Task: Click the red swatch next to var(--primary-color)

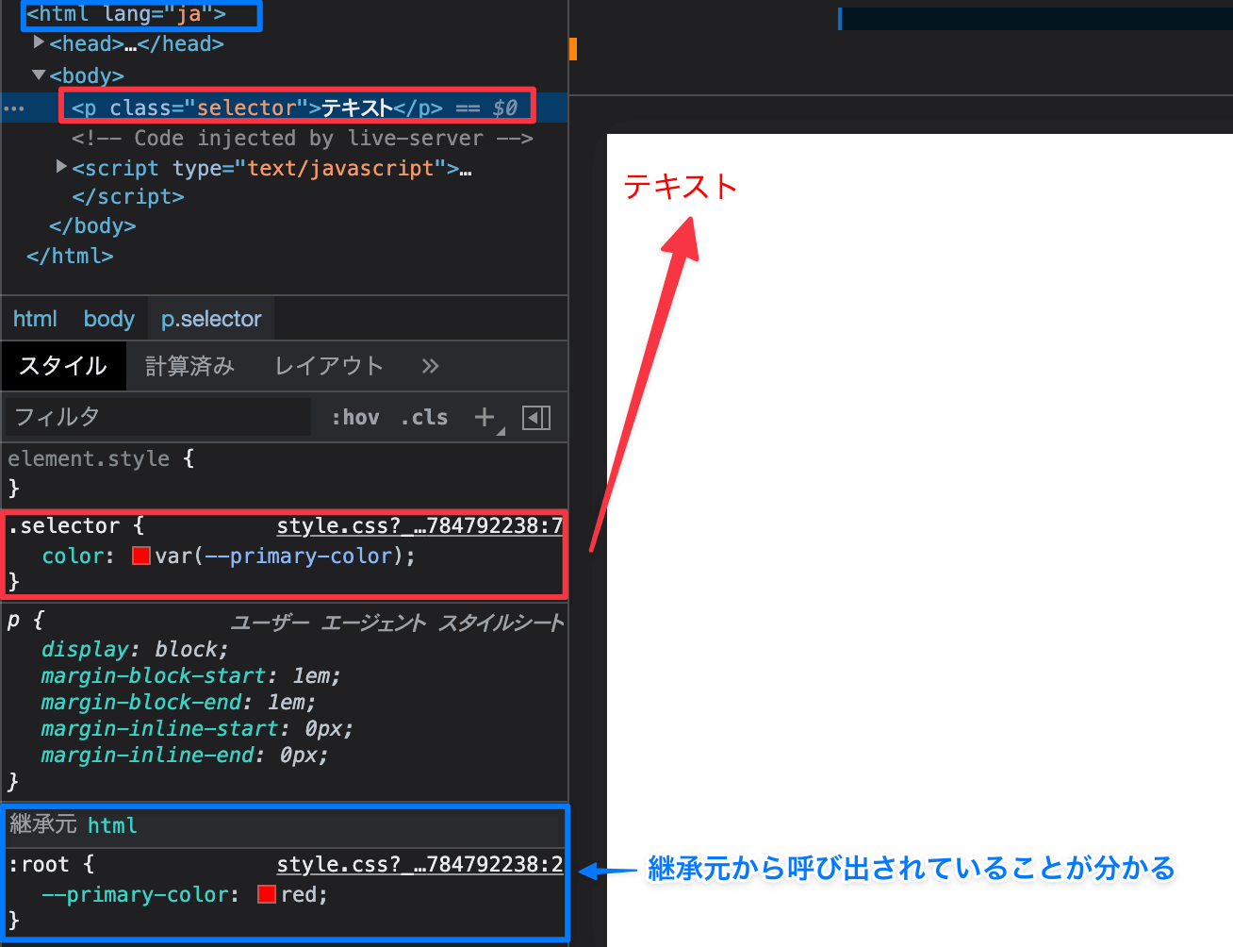Action: [x=141, y=556]
